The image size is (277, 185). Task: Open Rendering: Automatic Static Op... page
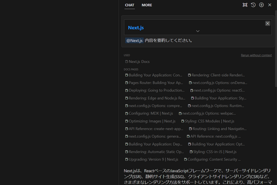(x=154, y=152)
